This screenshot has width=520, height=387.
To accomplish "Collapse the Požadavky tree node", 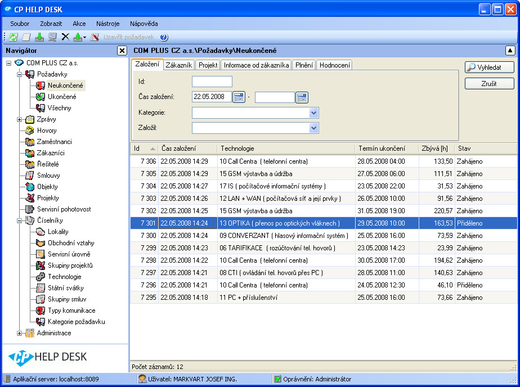I will pos(20,74).
